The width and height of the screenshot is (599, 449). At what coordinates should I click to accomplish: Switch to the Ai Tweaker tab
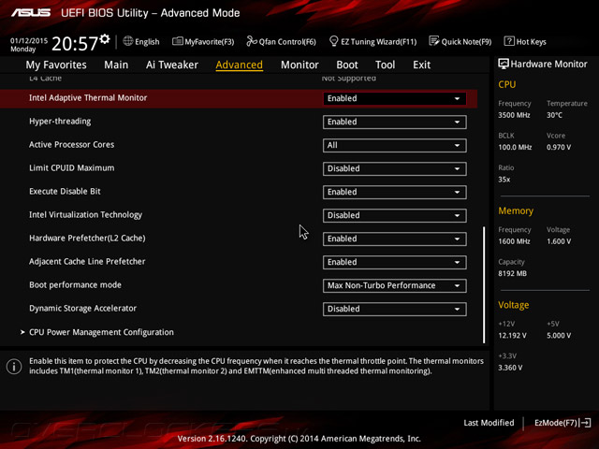[x=172, y=65]
